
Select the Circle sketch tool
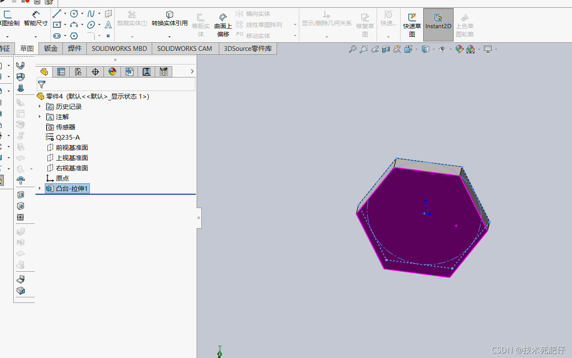click(x=74, y=14)
